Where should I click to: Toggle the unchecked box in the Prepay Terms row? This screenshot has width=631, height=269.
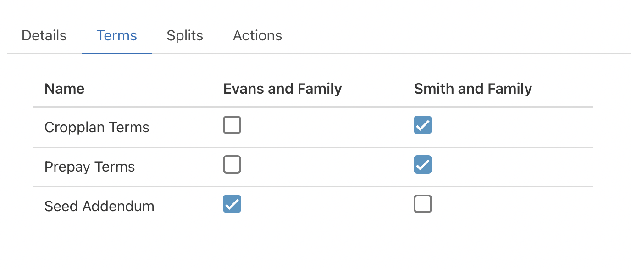(232, 164)
